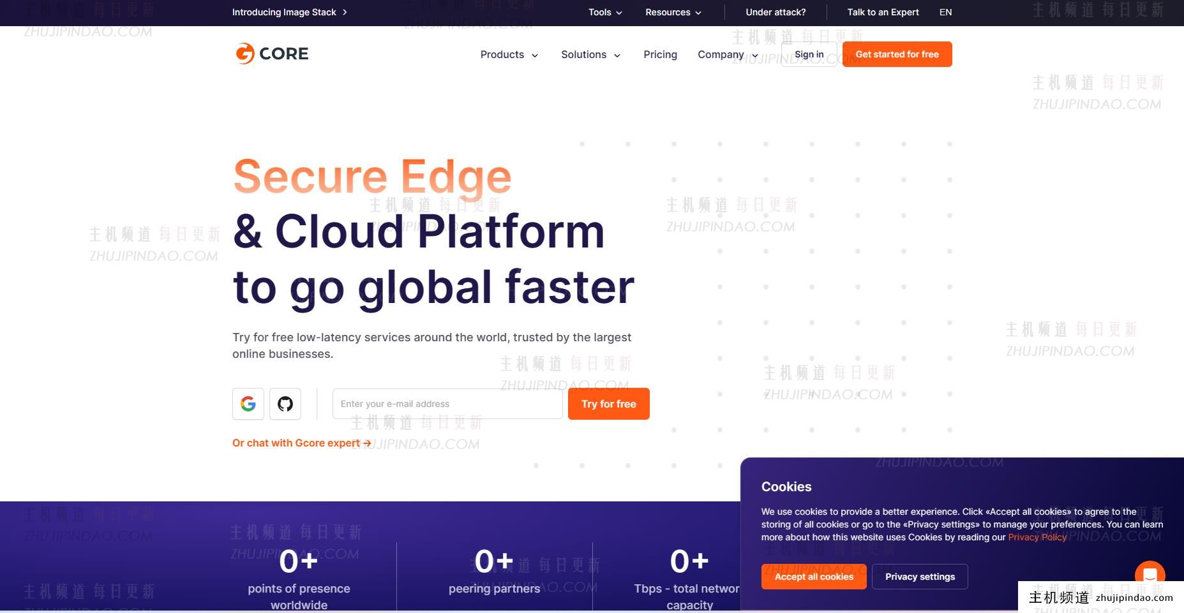Click the Gcore logo
The height and width of the screenshot is (613, 1184).
(272, 54)
